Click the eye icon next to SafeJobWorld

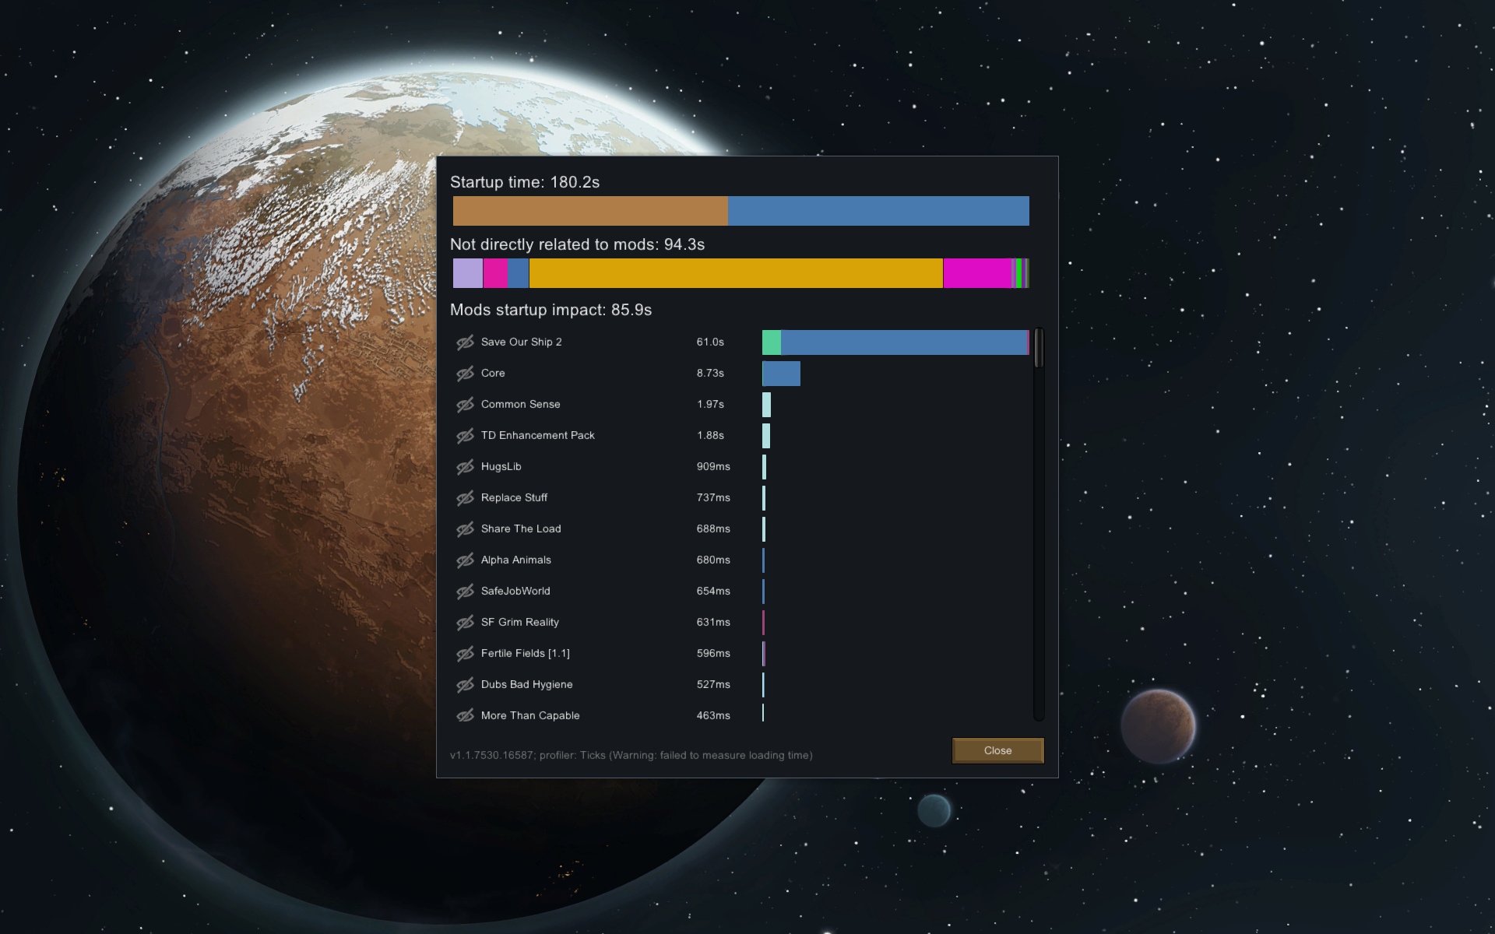pos(466,591)
